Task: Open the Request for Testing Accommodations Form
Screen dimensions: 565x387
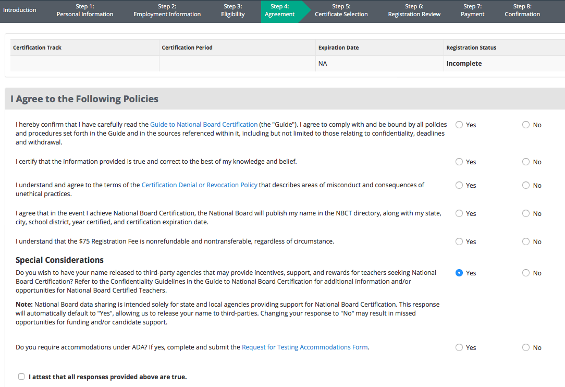Action: click(304, 347)
